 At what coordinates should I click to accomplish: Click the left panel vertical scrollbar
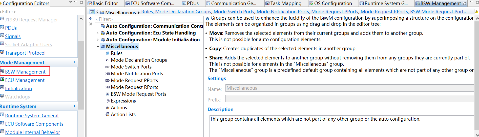point(81,76)
